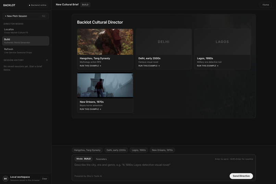The image size is (276, 184).
Task: Click the 'No saved sessions yet' message
Action: pos(23,68)
